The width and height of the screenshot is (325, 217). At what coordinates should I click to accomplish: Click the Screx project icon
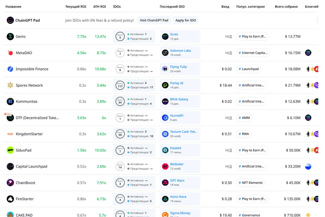pyautogui.click(x=165, y=36)
